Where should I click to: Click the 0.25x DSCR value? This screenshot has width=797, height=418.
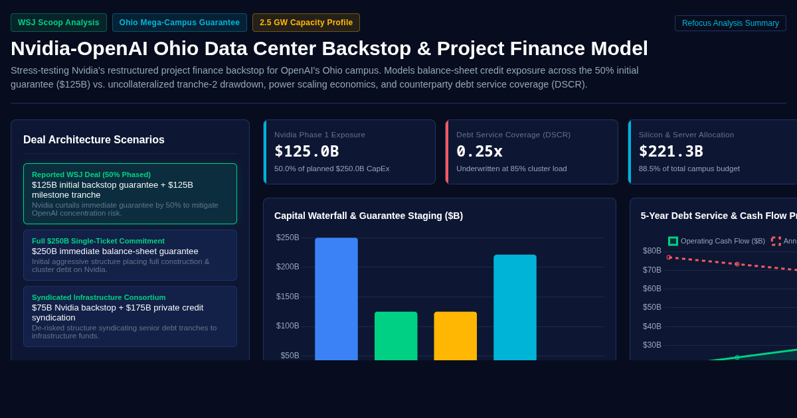click(480, 151)
